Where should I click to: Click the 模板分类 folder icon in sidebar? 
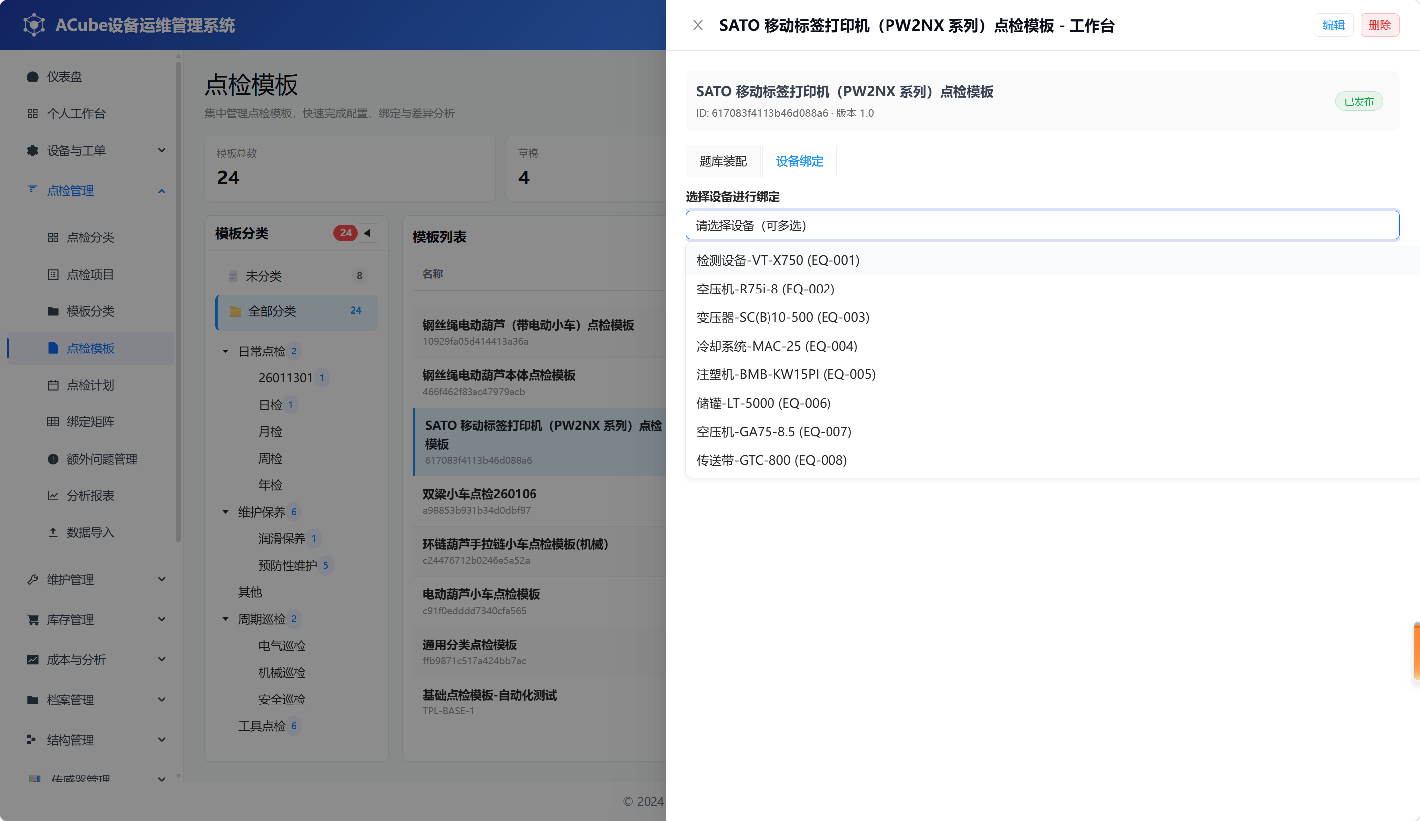(x=53, y=311)
